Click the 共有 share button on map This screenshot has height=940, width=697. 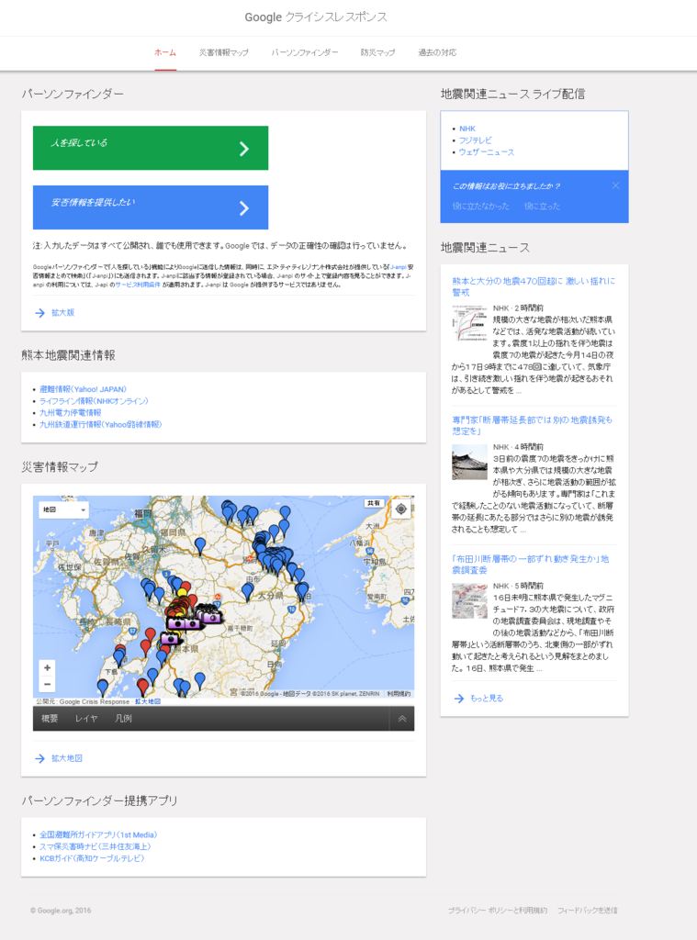pos(374,503)
